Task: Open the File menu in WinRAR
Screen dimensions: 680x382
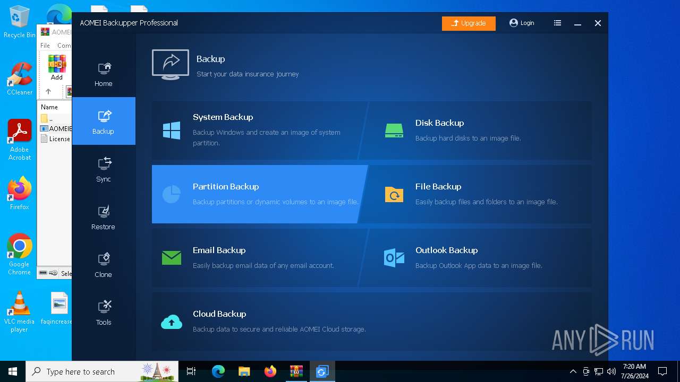Action: pos(45,46)
